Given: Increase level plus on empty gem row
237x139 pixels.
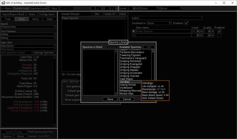Looking at the screenshot, I should tap(198, 35).
